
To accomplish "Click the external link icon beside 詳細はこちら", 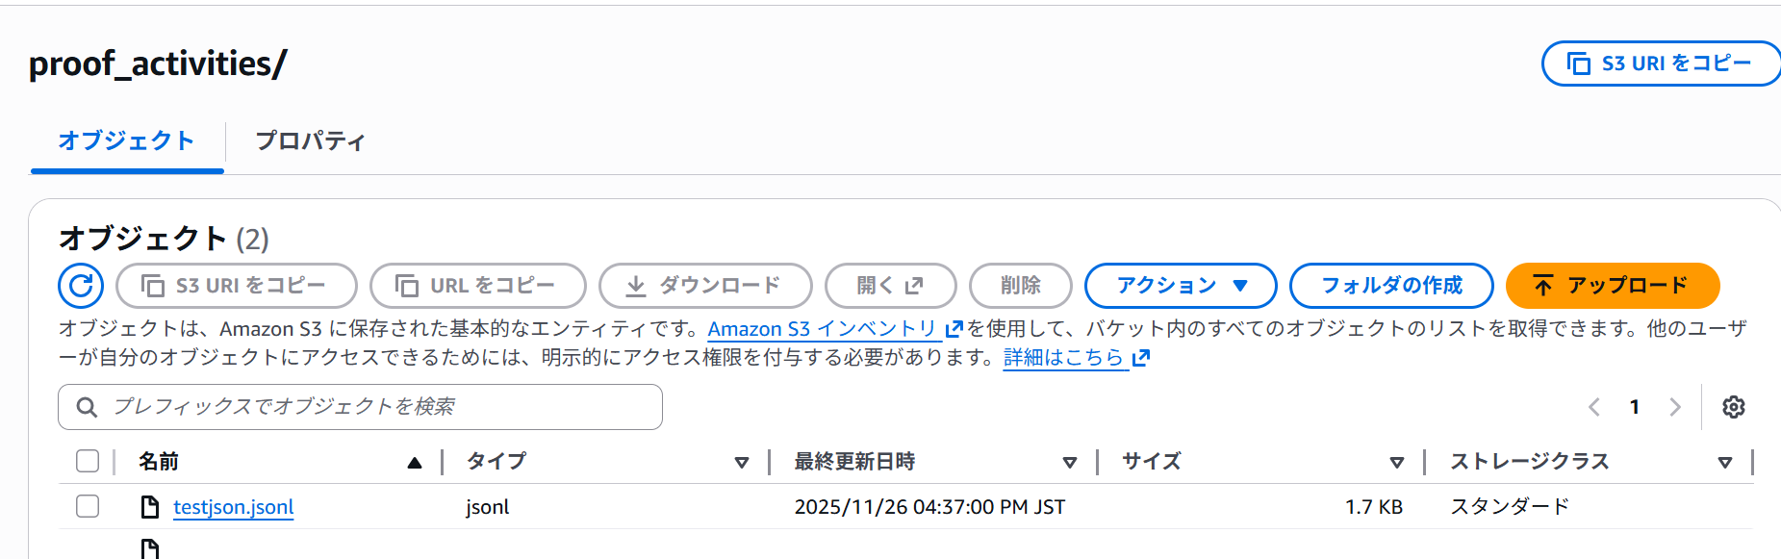I will click(1141, 358).
